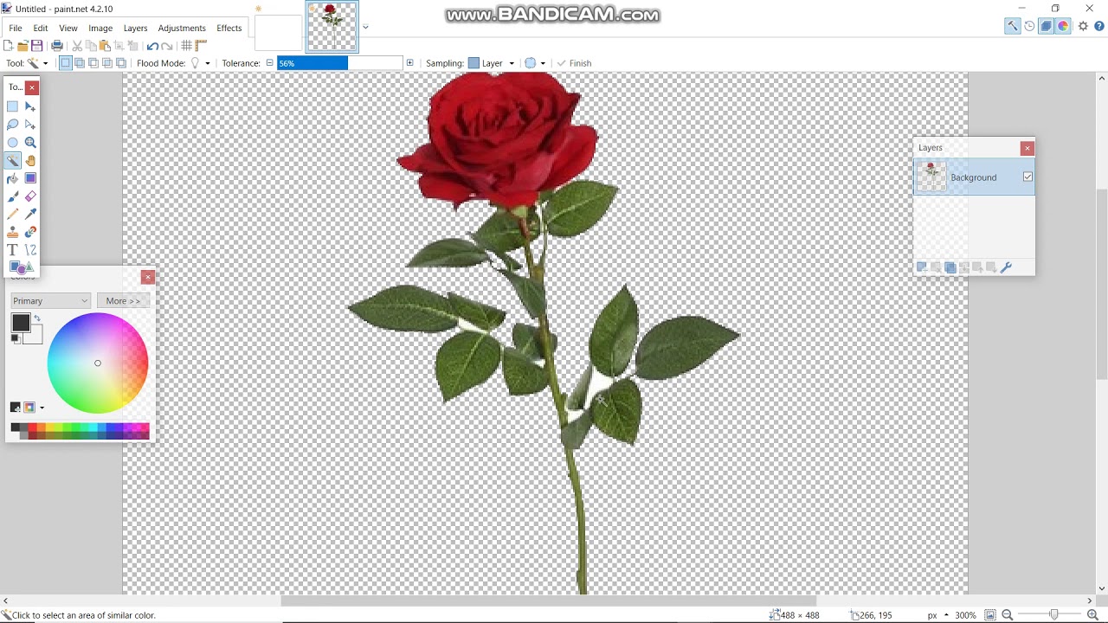This screenshot has width=1108, height=623.
Task: Click the Open file folder icon
Action: pos(23,46)
